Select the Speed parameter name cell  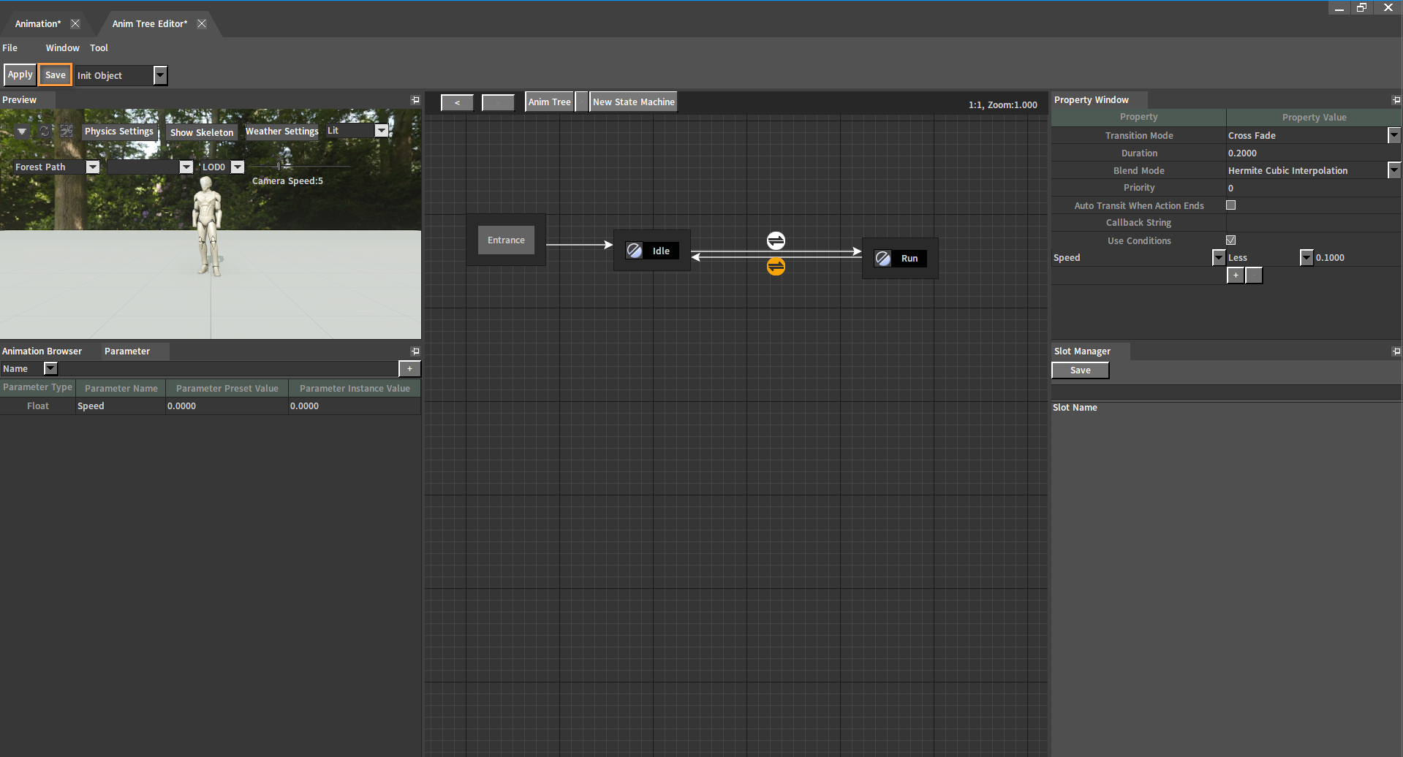(x=121, y=406)
